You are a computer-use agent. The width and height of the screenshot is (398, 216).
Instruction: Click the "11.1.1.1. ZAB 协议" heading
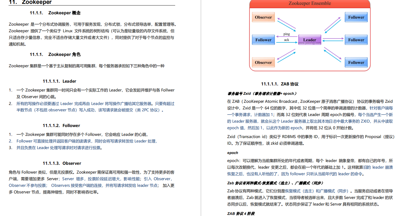[280, 84]
